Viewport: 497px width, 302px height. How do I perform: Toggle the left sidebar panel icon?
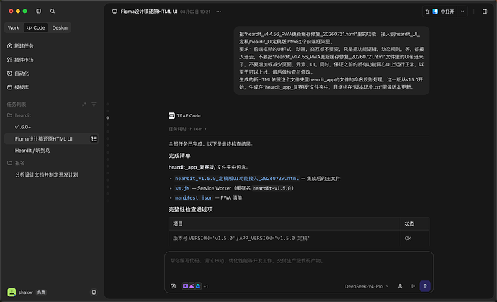38,11
